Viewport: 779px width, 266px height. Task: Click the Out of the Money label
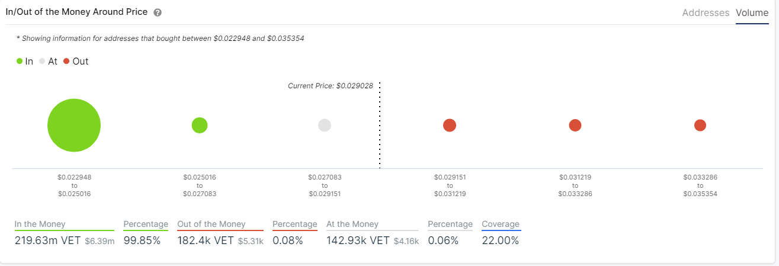(211, 224)
